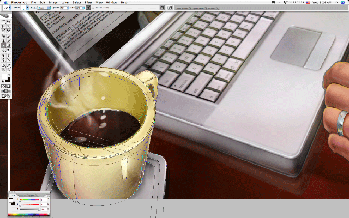The height and width of the screenshot is (218, 349).
Task: Open the Layer menu
Action: coord(65,3)
